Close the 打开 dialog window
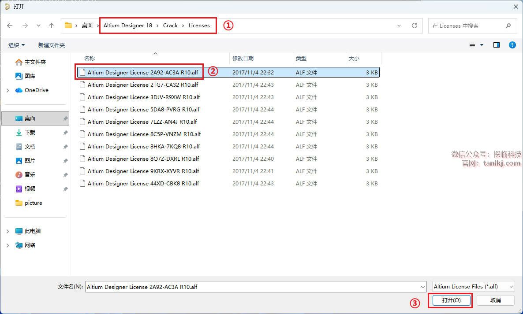The width and height of the screenshot is (523, 314). pyautogui.click(x=516, y=7)
